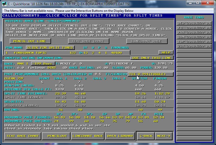This screenshot has height=145, width=216.
Task: Click the split time estimate 23.39
Action: (x=60, y=94)
